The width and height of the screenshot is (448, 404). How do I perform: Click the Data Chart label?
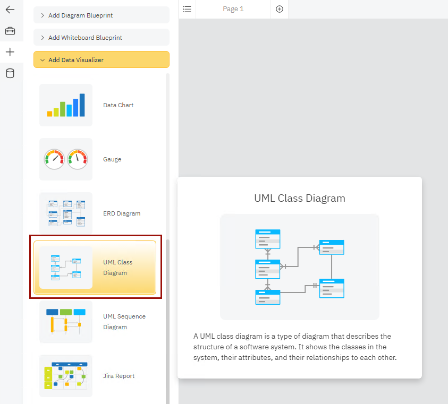pos(118,105)
